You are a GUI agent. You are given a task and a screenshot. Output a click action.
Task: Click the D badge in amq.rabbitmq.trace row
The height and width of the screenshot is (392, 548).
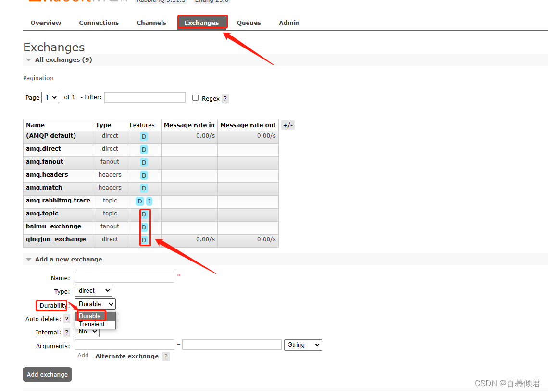[x=140, y=201]
